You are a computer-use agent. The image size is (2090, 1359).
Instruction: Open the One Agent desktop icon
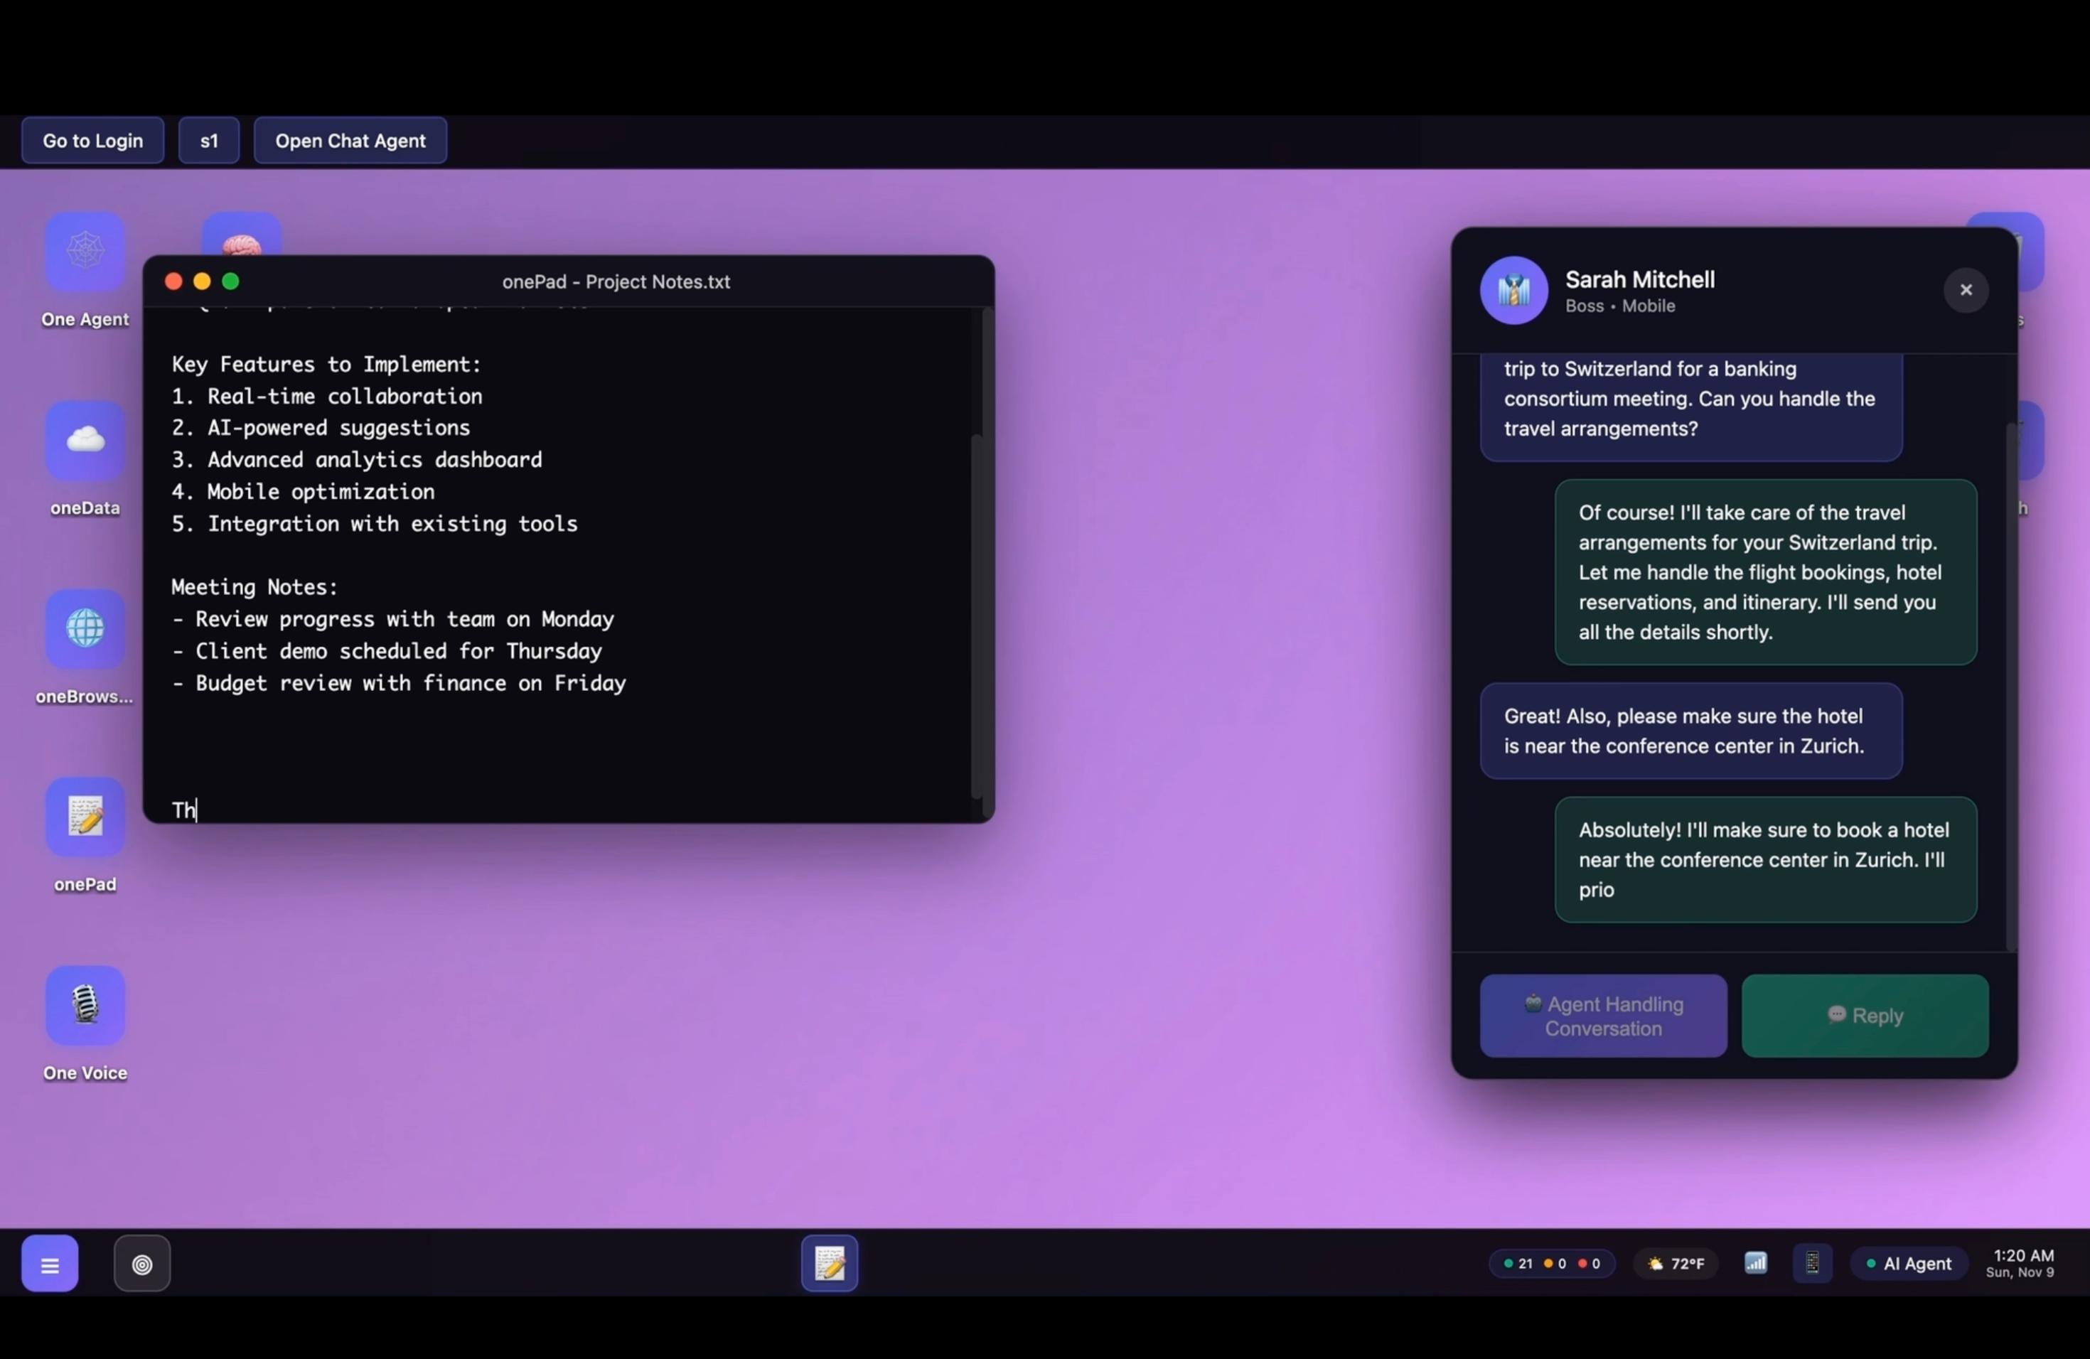(85, 252)
